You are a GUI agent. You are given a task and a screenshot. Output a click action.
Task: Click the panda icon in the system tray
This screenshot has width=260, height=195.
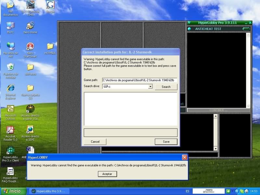coord(247,191)
